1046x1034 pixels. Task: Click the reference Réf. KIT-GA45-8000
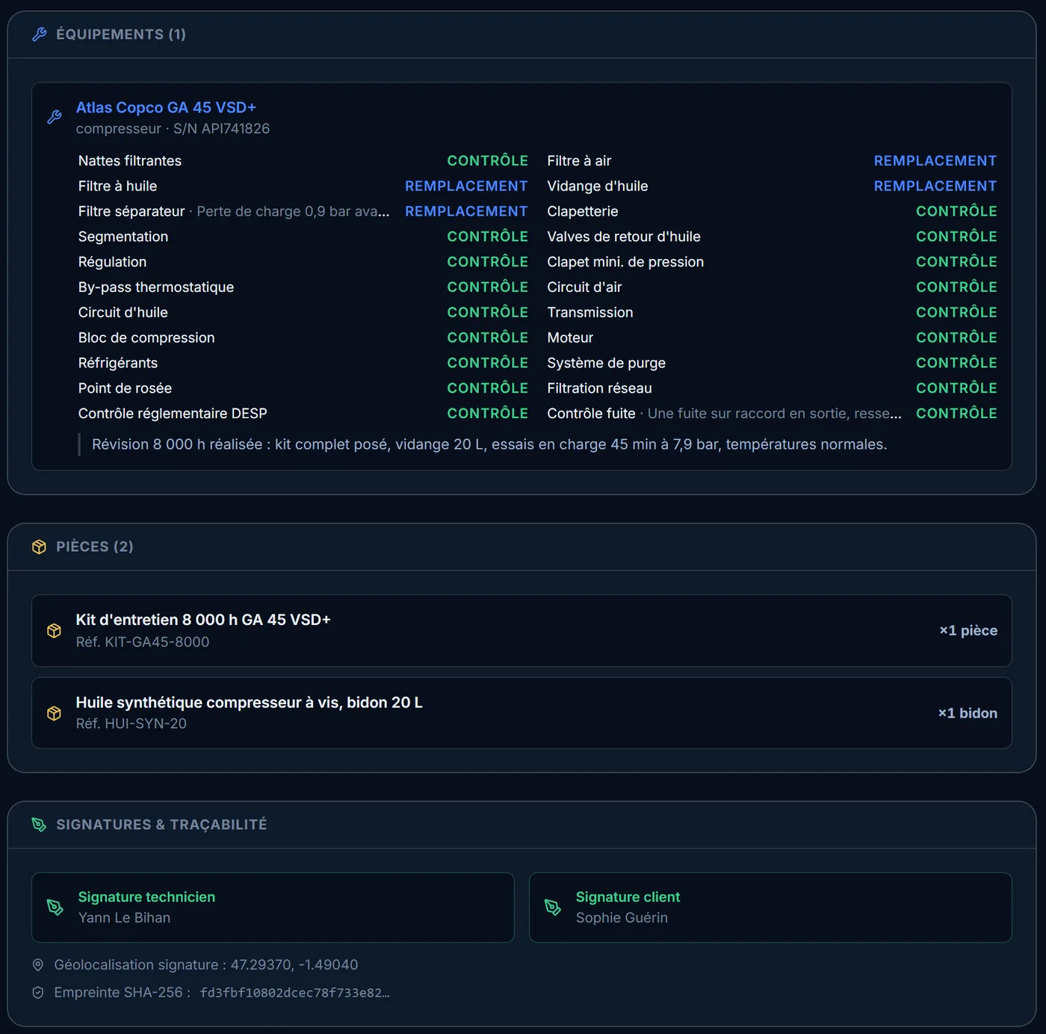pos(143,642)
